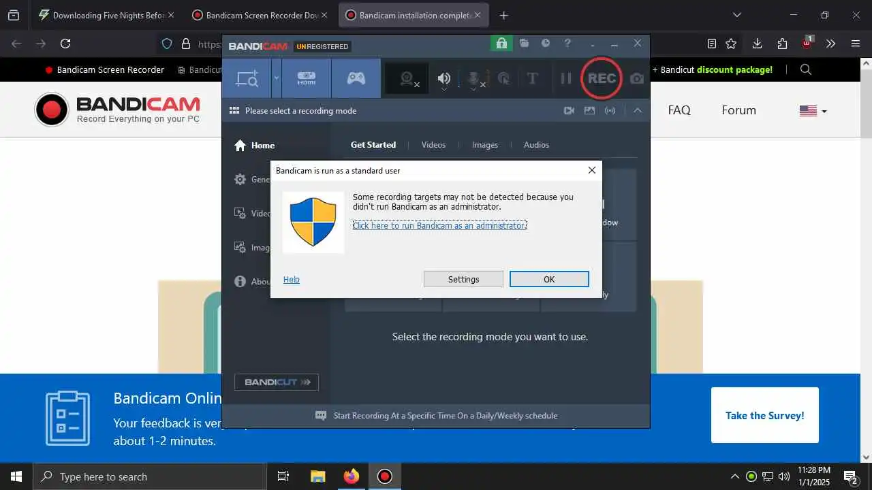Click the video camera icon in the mode bar

pos(569,110)
